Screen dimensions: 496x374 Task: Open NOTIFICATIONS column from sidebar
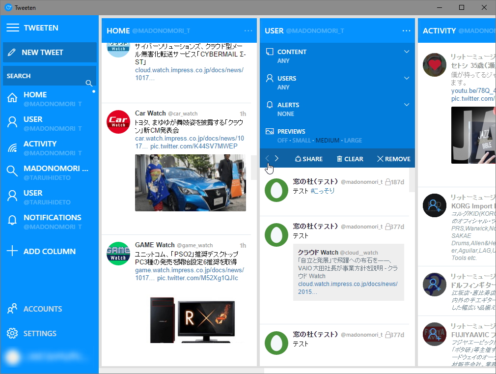click(x=50, y=222)
